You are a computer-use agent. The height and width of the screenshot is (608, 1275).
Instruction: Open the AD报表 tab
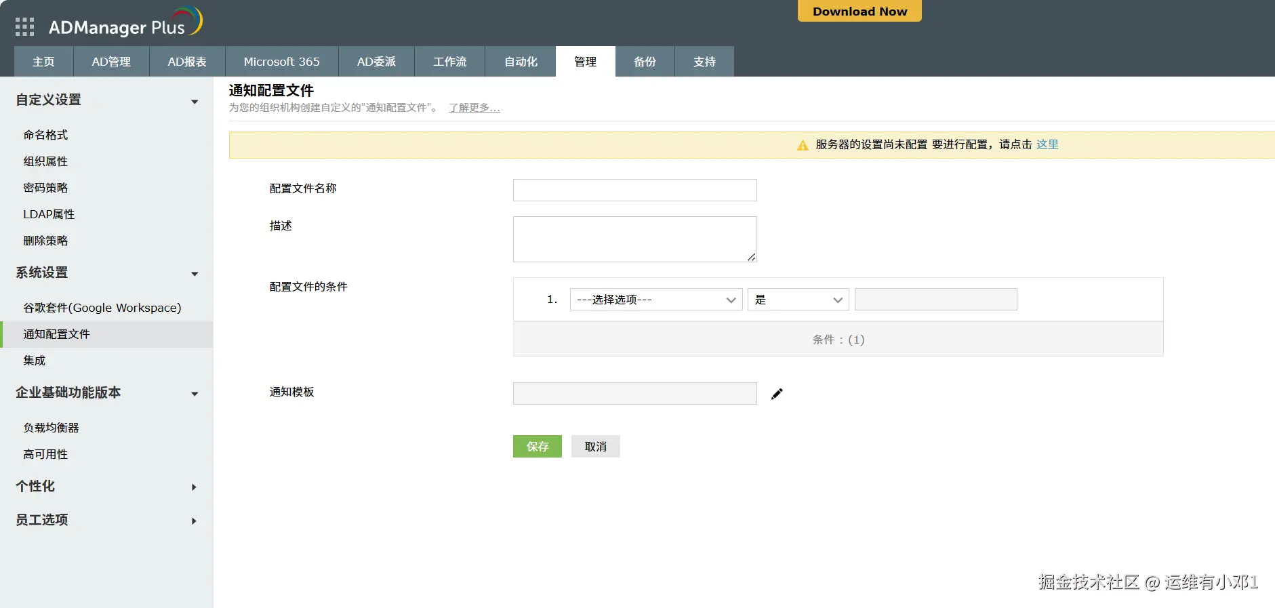pos(187,62)
